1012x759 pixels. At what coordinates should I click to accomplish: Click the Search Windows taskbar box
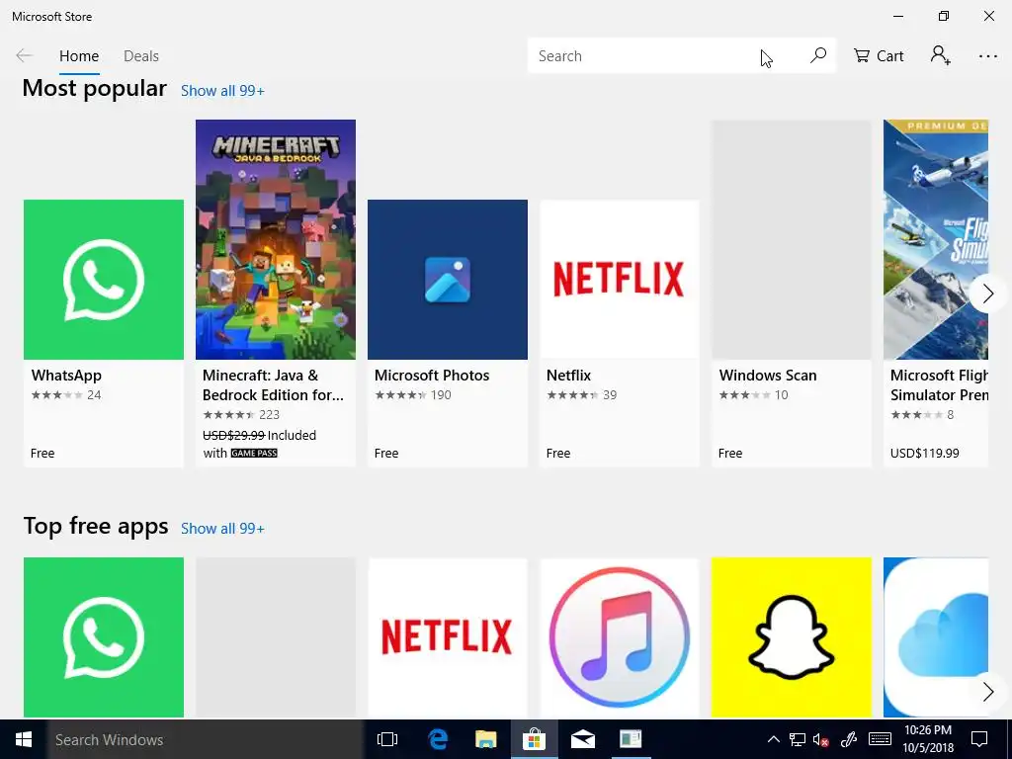click(x=206, y=739)
